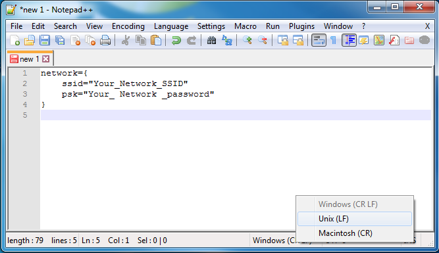The width and height of the screenshot is (439, 253).
Task: Place cursor on highlighted empty line 5
Action: (236, 115)
